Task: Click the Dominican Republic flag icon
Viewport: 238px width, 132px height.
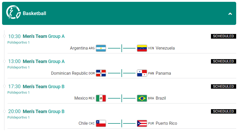Action: [x=101, y=73]
